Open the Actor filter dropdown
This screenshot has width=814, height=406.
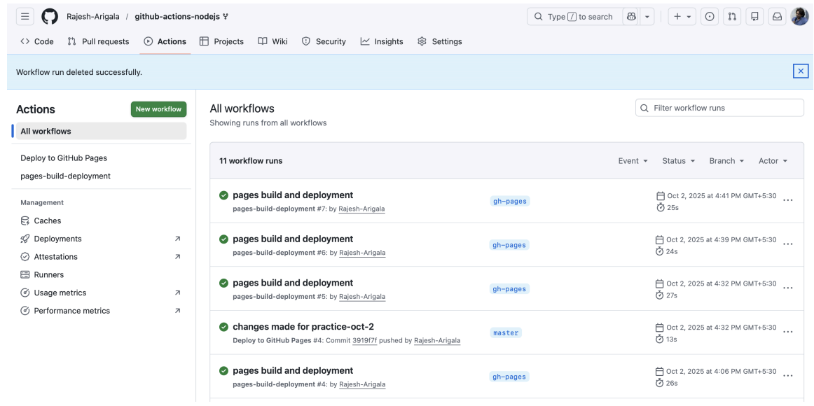773,161
